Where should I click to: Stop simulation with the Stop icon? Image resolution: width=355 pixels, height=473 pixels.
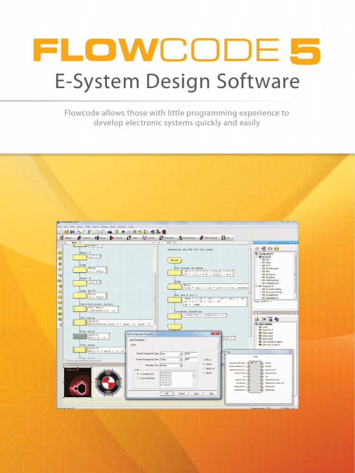coord(135,232)
